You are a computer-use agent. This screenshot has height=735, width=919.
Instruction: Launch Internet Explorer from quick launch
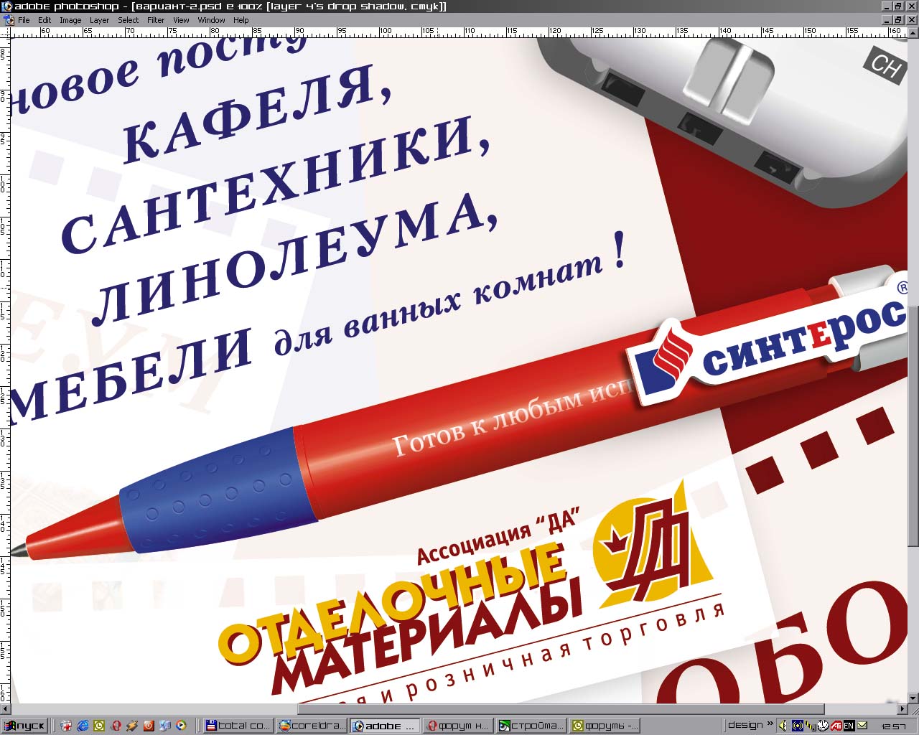pyautogui.click(x=83, y=726)
